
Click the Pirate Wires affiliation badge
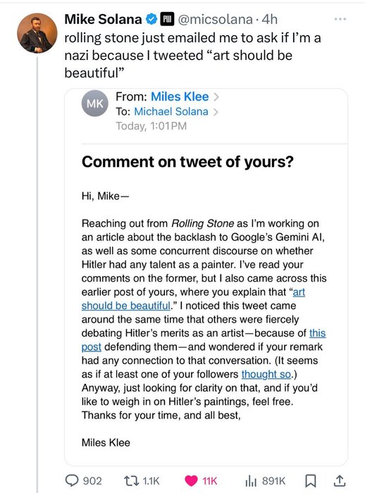tap(167, 20)
